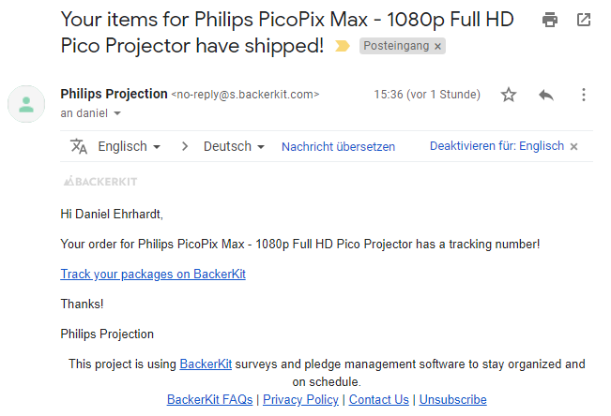Open the BackerKit link in the footer sentence
611x416 pixels.
pyautogui.click(x=206, y=364)
